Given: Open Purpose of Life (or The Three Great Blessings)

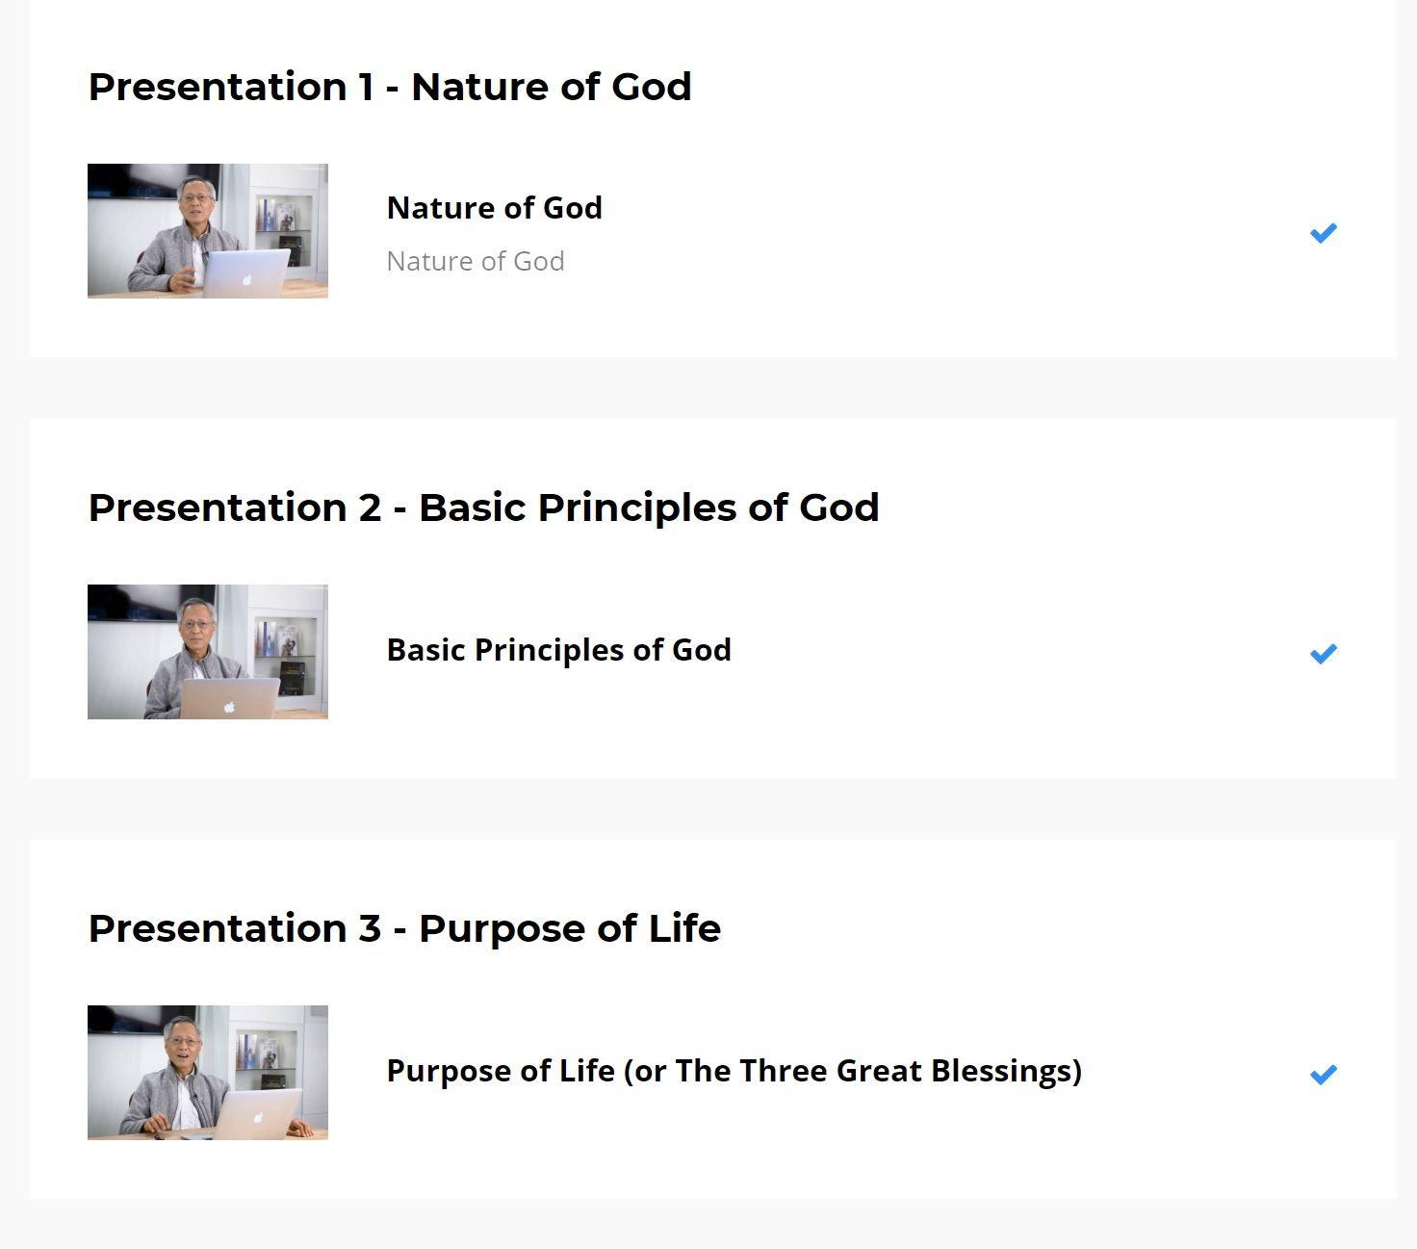Looking at the screenshot, I should [x=734, y=1071].
